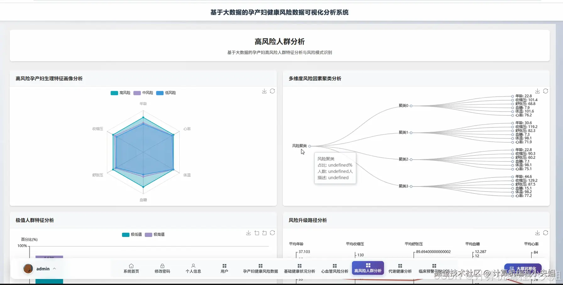Click the 修改密码 lock icon

coord(162,266)
